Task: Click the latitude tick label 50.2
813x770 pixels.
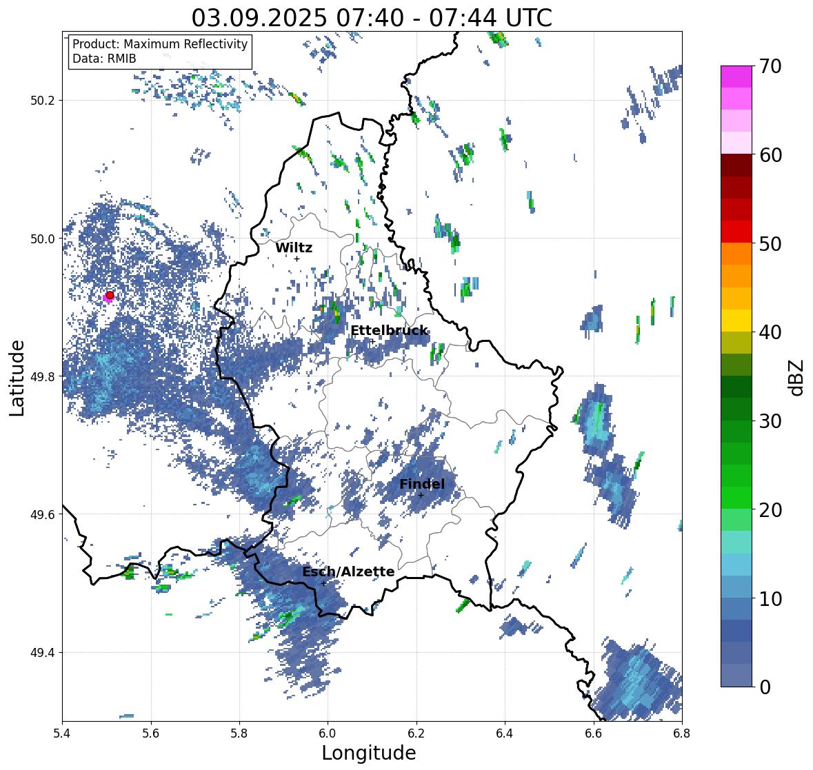Action: pyautogui.click(x=42, y=101)
